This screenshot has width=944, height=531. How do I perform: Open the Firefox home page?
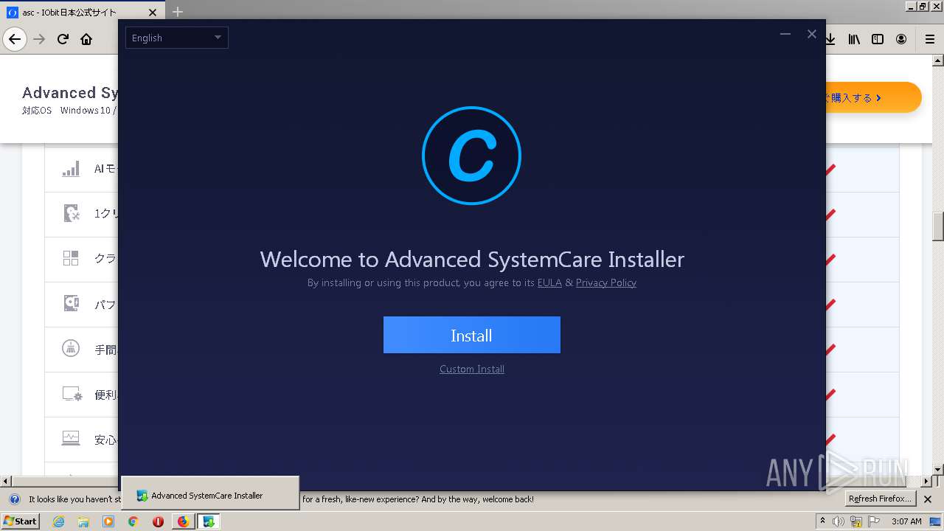[86, 39]
